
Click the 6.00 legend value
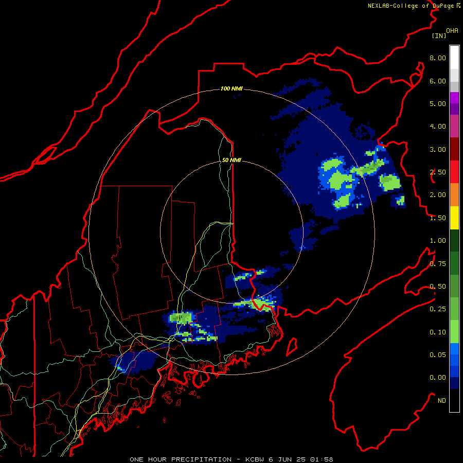click(x=438, y=81)
